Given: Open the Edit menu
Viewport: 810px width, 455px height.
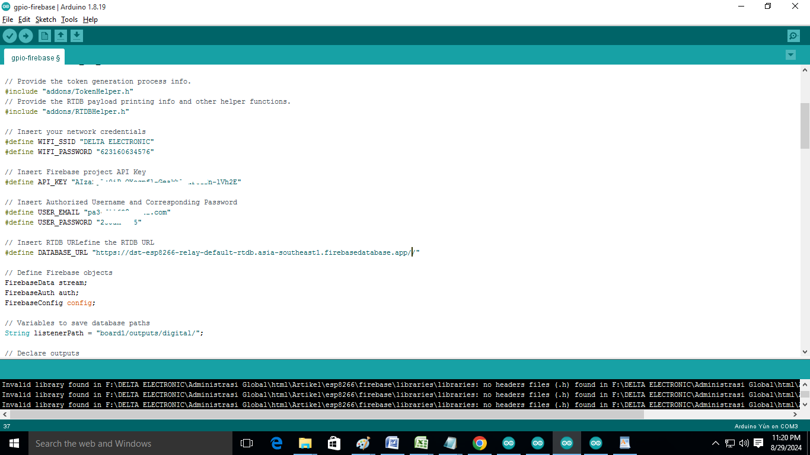Looking at the screenshot, I should (24, 20).
